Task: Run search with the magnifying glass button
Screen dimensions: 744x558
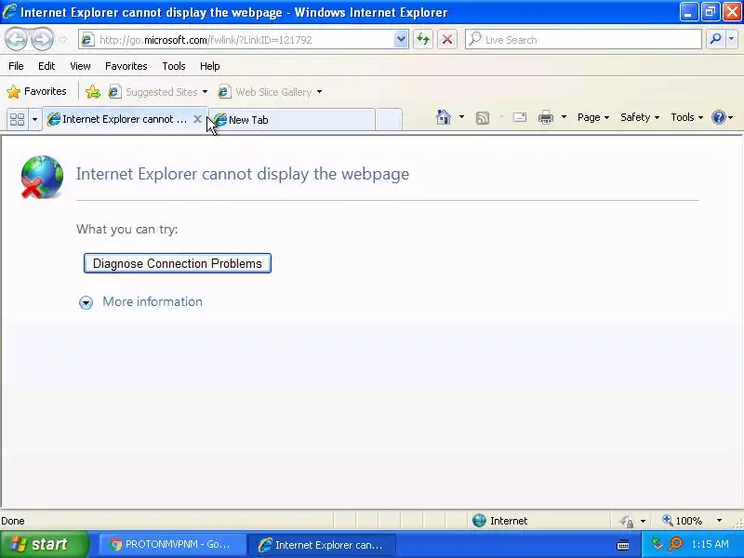Action: pyautogui.click(x=715, y=40)
